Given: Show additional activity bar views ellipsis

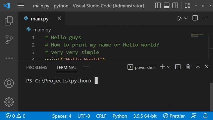Looking at the screenshot, I should (9, 58).
